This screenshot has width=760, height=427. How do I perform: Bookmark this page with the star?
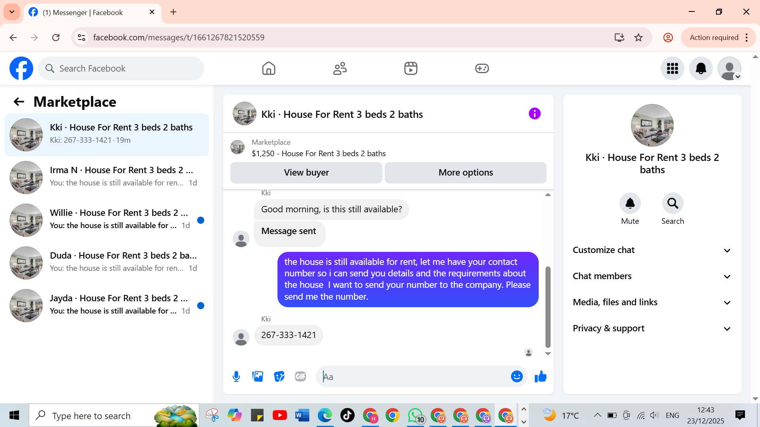pos(638,38)
